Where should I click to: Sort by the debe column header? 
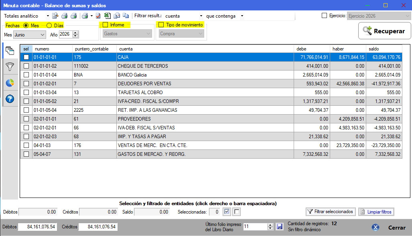312,49
